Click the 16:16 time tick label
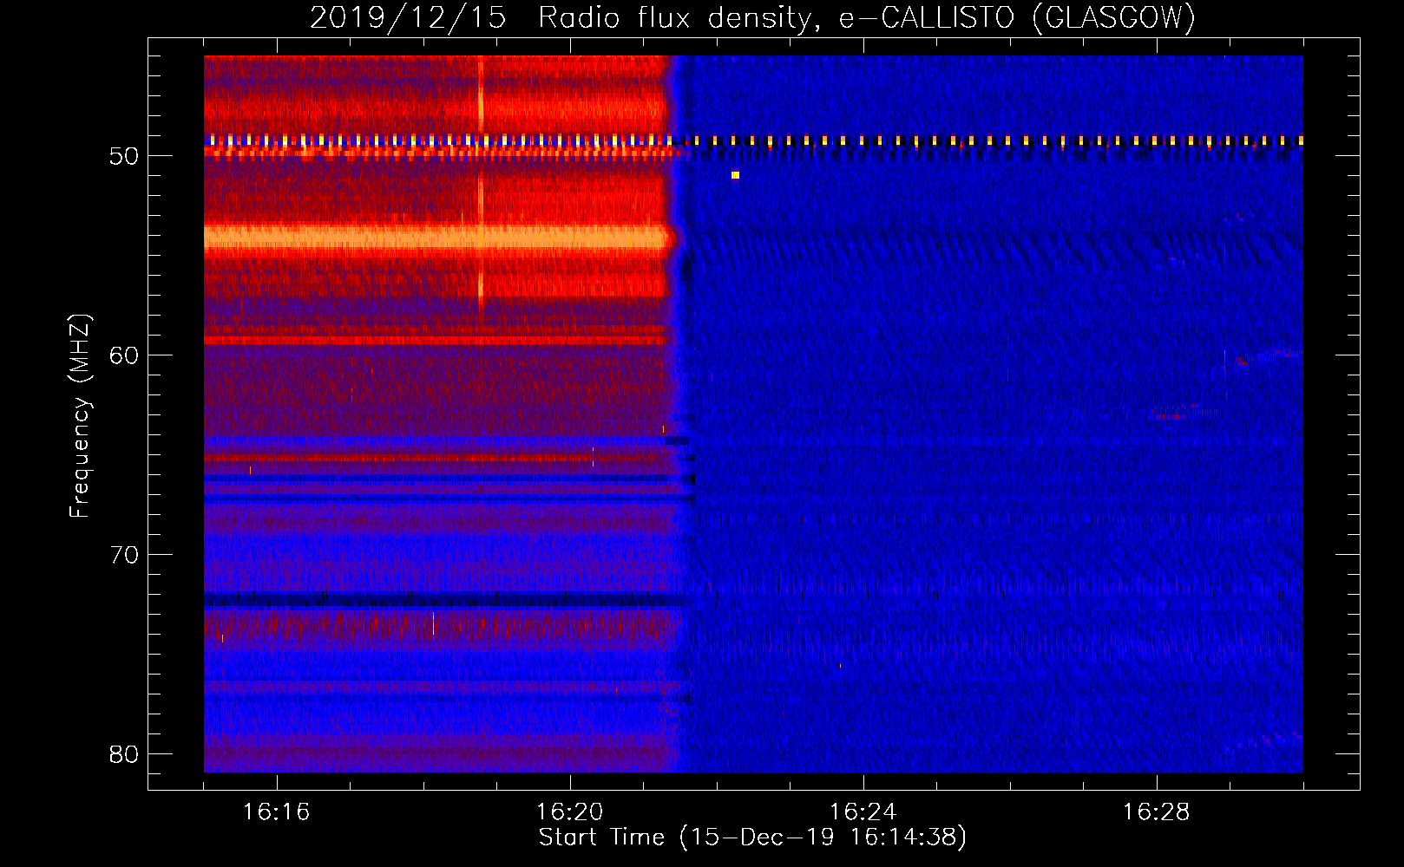This screenshot has height=867, width=1404. pyautogui.click(x=276, y=812)
